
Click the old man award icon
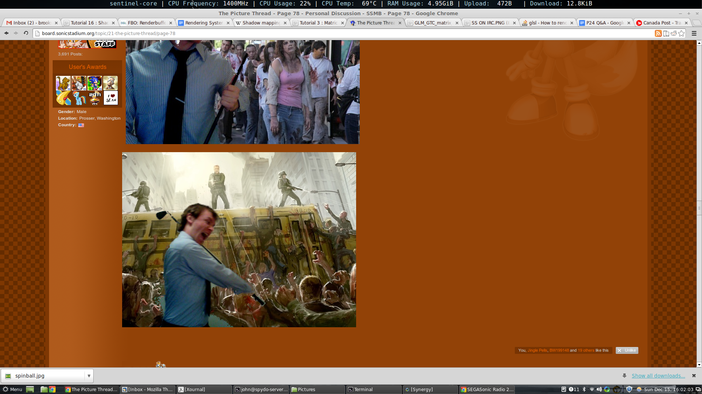pyautogui.click(x=110, y=83)
